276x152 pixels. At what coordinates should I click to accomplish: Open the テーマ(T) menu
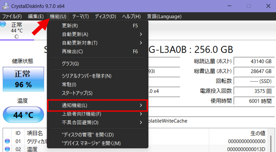(x=81, y=16)
